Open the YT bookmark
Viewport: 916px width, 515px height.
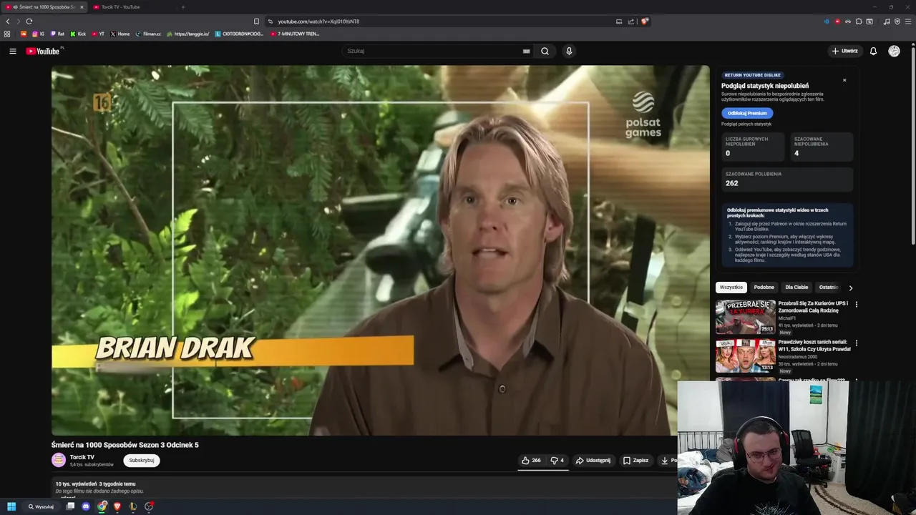(x=98, y=34)
